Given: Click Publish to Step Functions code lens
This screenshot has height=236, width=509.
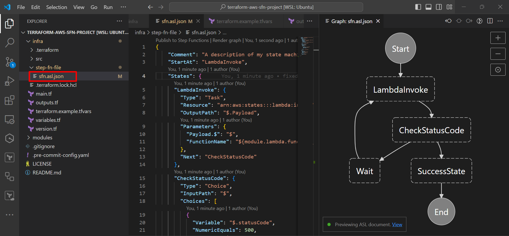Looking at the screenshot, I should tap(182, 40).
